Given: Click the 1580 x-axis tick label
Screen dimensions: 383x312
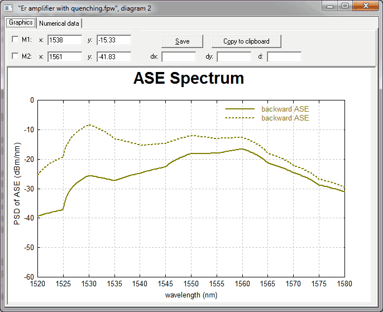Looking at the screenshot, I should tap(344, 284).
